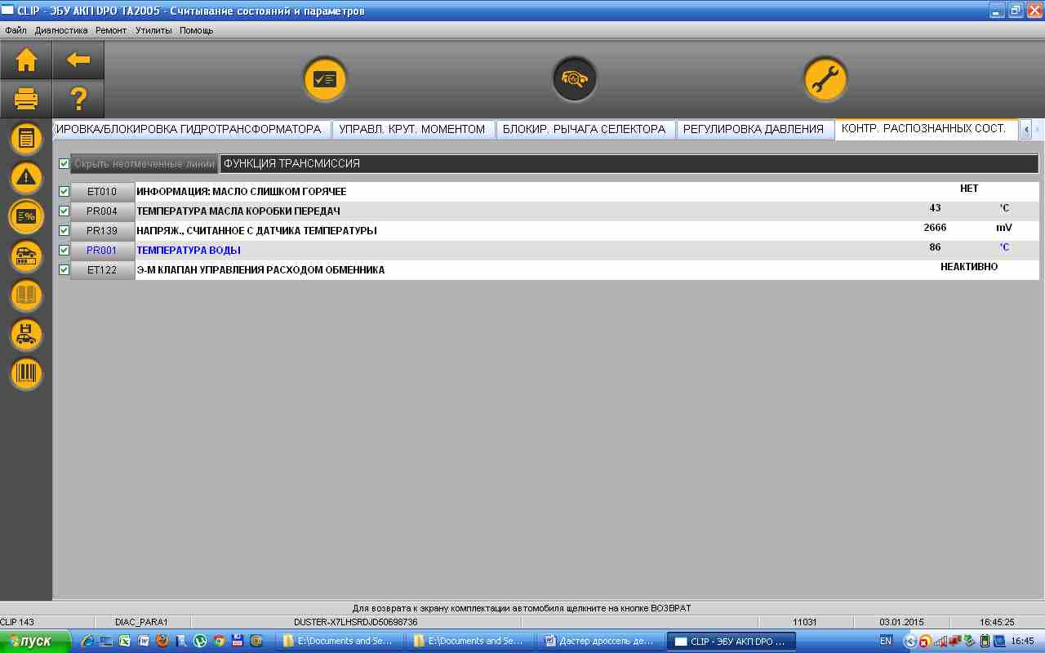The image size is (1045, 653).
Task: Click the printer icon
Action: [26, 100]
